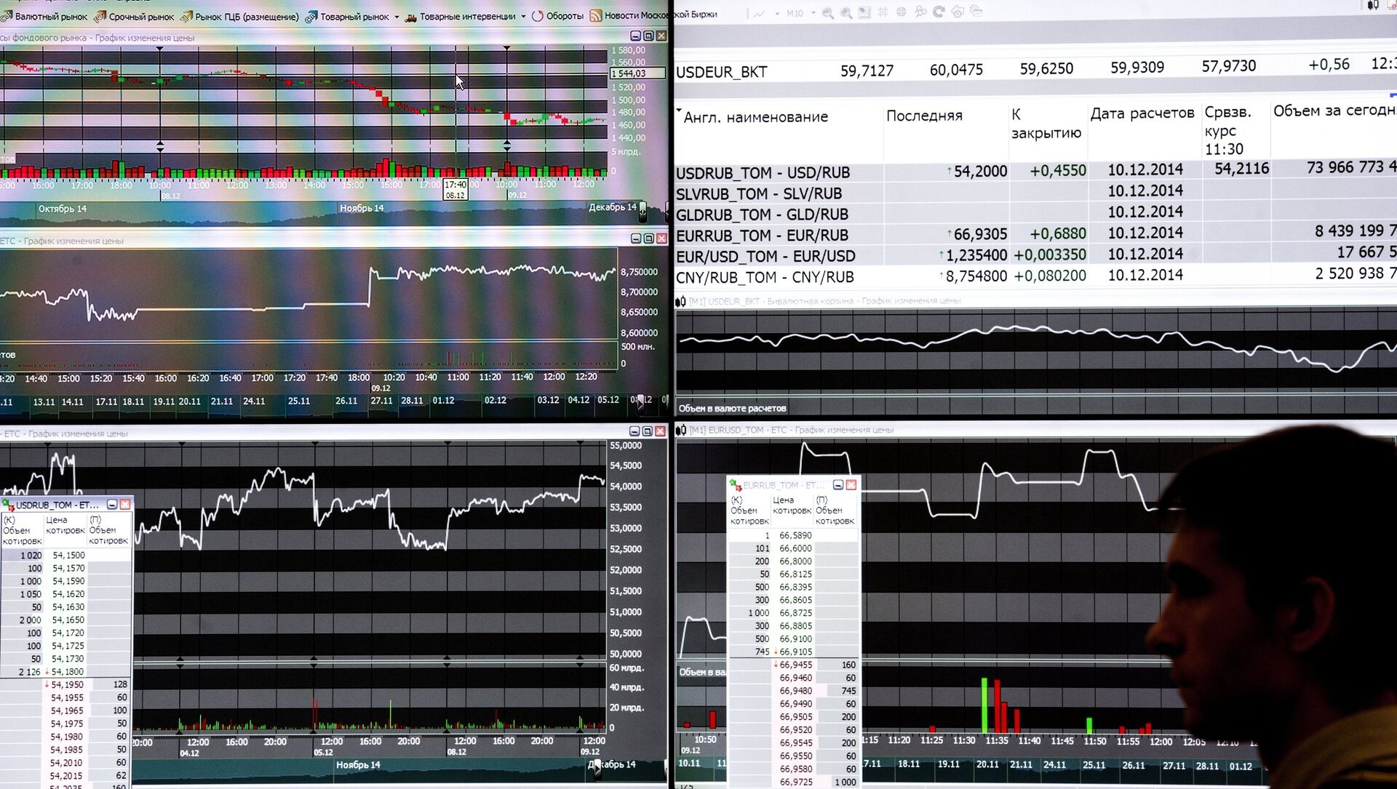Sort by Последняя column header

(x=924, y=116)
